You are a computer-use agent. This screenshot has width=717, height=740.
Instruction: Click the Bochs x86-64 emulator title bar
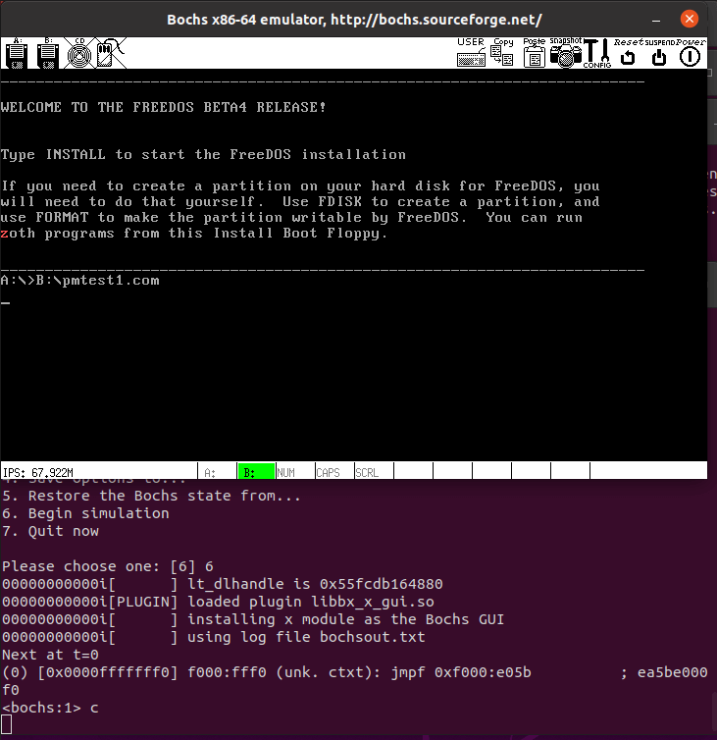354,20
